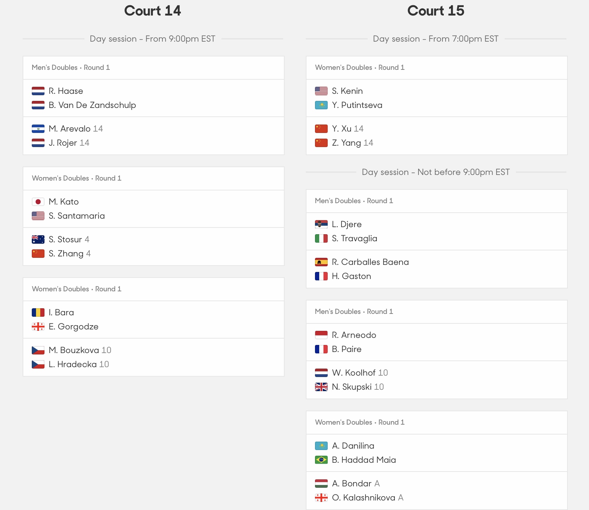Click the Spain flag beside R. Carballes Baena
The width and height of the screenshot is (589, 510).
coord(321,262)
